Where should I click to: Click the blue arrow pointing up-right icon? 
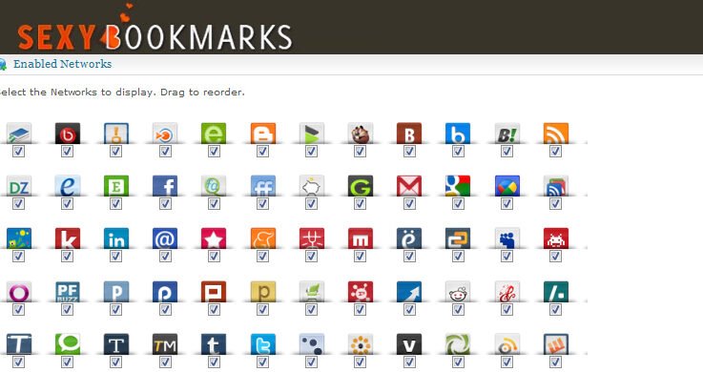[409, 291]
